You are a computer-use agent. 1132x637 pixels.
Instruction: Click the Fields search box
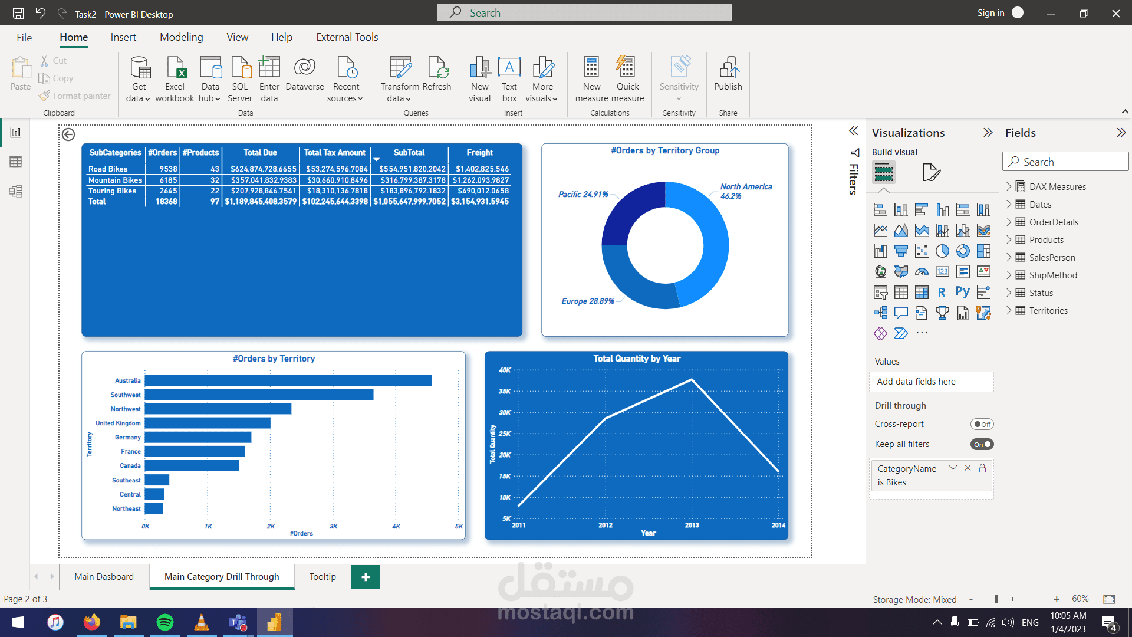pyautogui.click(x=1065, y=162)
